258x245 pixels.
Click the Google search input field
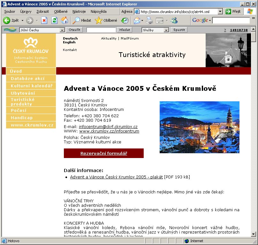point(231,20)
